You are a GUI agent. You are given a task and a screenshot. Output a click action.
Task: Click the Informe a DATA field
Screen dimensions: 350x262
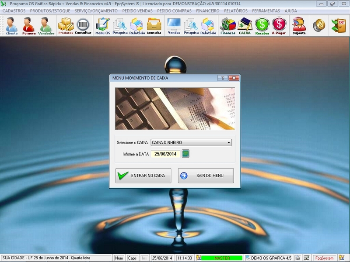pyautogui.click(x=165, y=154)
